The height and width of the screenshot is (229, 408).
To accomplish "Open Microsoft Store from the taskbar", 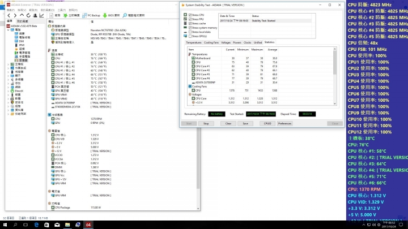I will 46,225.
